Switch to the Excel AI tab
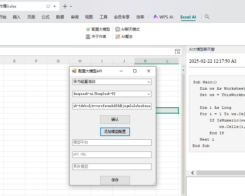The width and height of the screenshot is (245, 196). [x=188, y=17]
